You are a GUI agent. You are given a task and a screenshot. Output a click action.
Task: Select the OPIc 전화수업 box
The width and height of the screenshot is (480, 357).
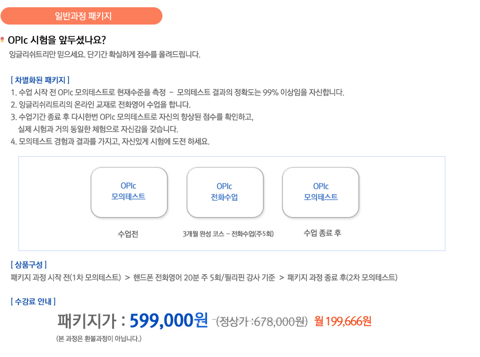[225, 192]
